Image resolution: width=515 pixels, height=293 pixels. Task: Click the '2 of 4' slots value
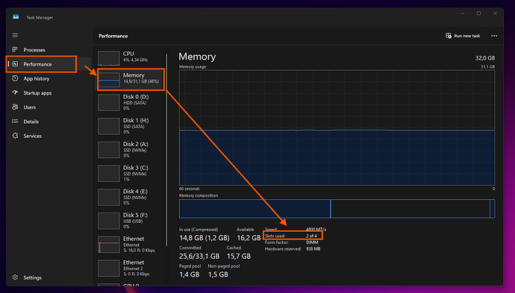[311, 236]
